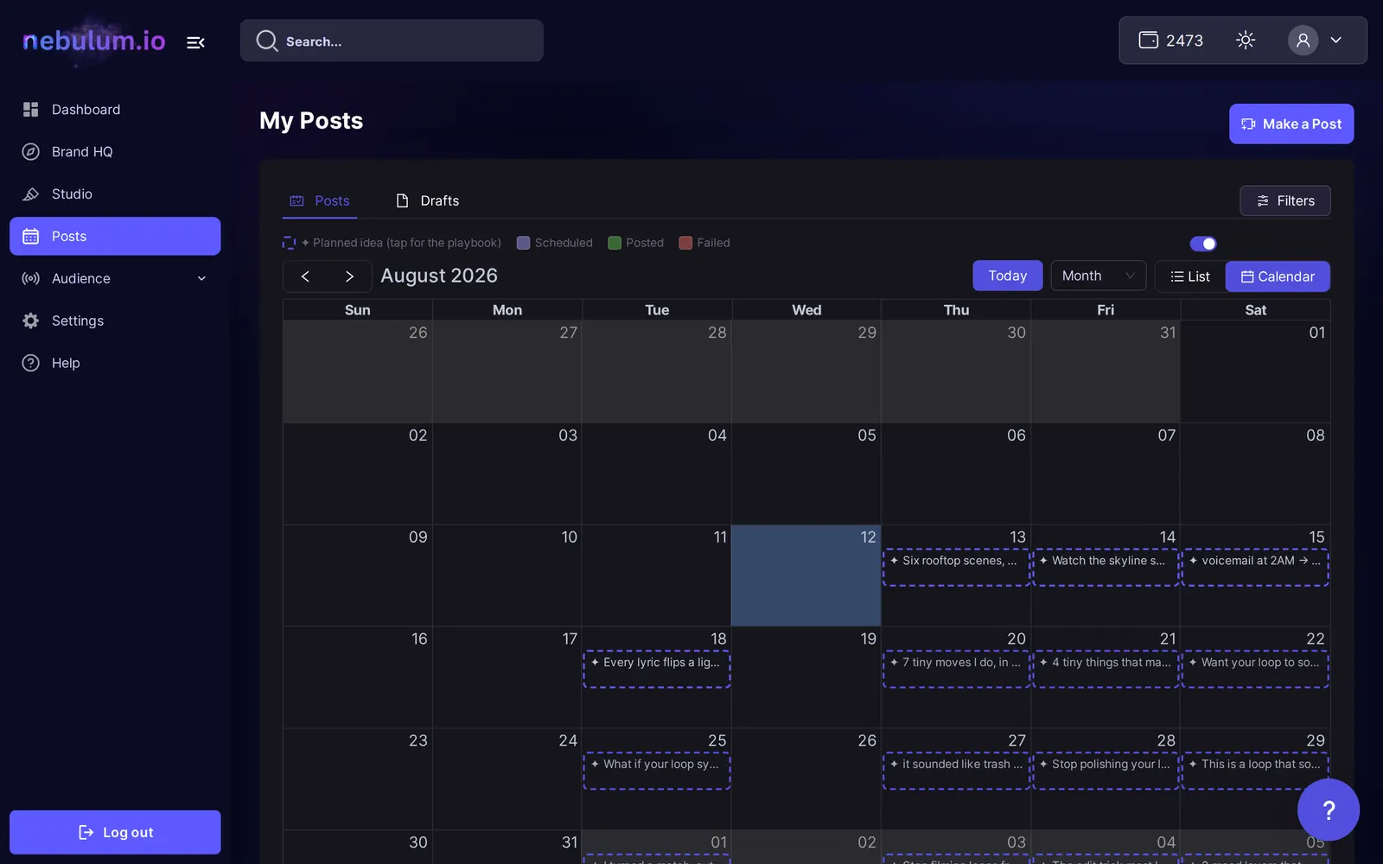Open the '7 tiny moves I do' idea

[x=956, y=669]
